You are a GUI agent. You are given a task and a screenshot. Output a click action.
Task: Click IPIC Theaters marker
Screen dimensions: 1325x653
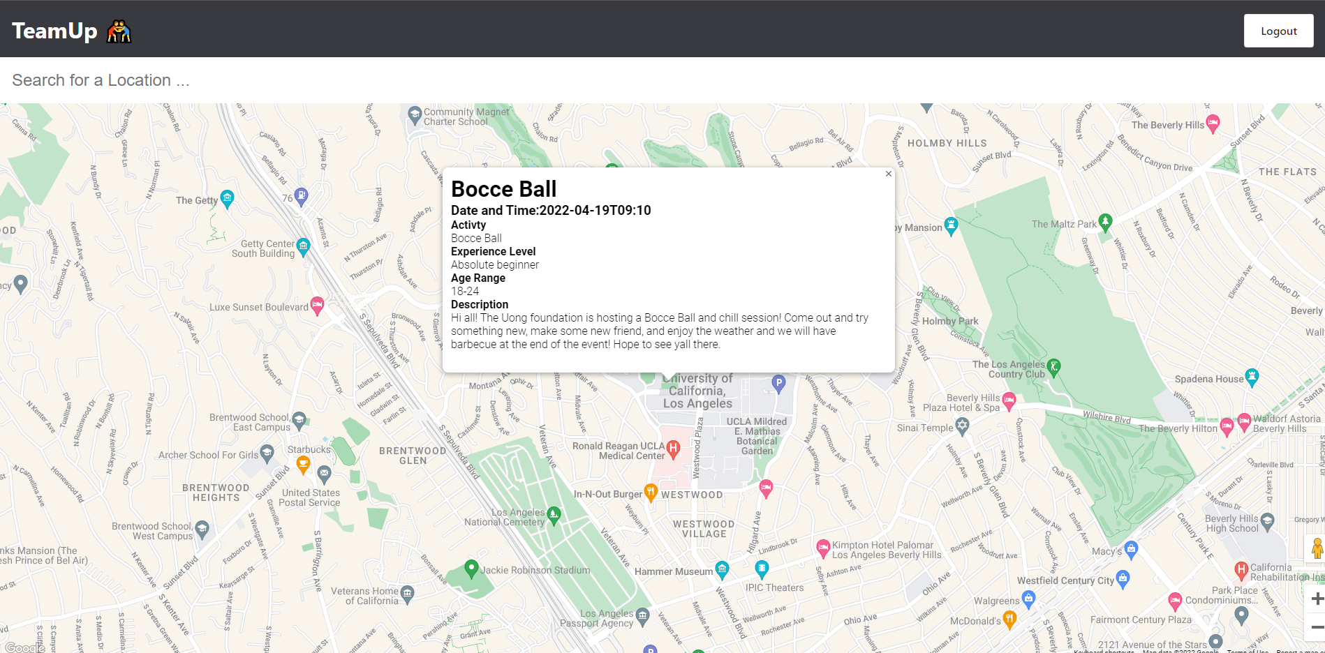[762, 570]
